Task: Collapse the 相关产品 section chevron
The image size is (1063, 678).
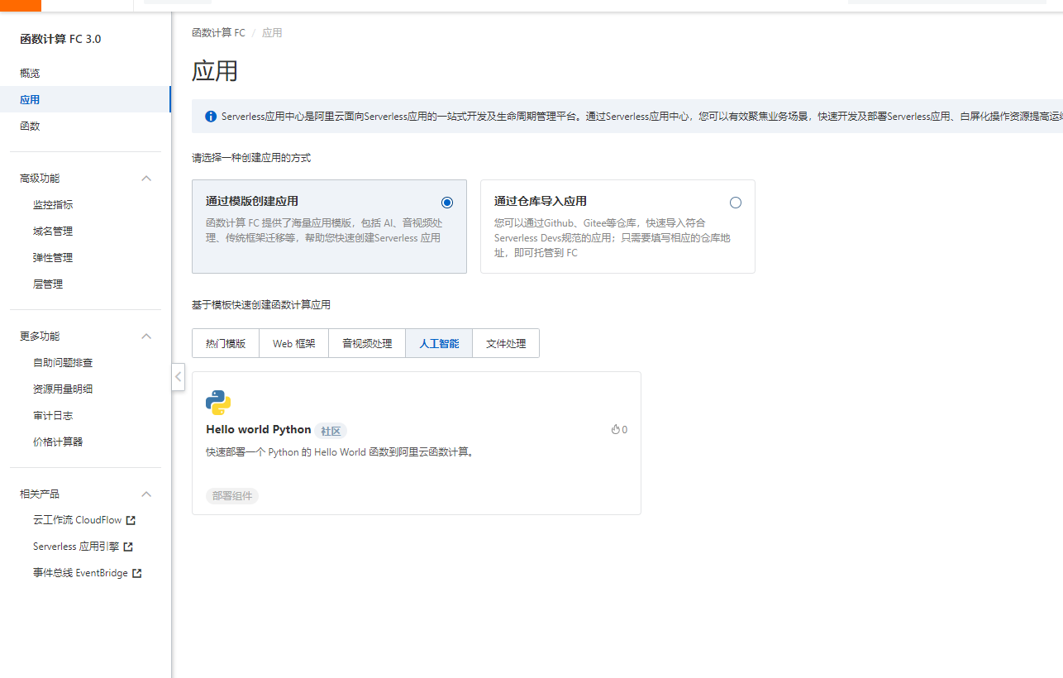Action: (146, 494)
